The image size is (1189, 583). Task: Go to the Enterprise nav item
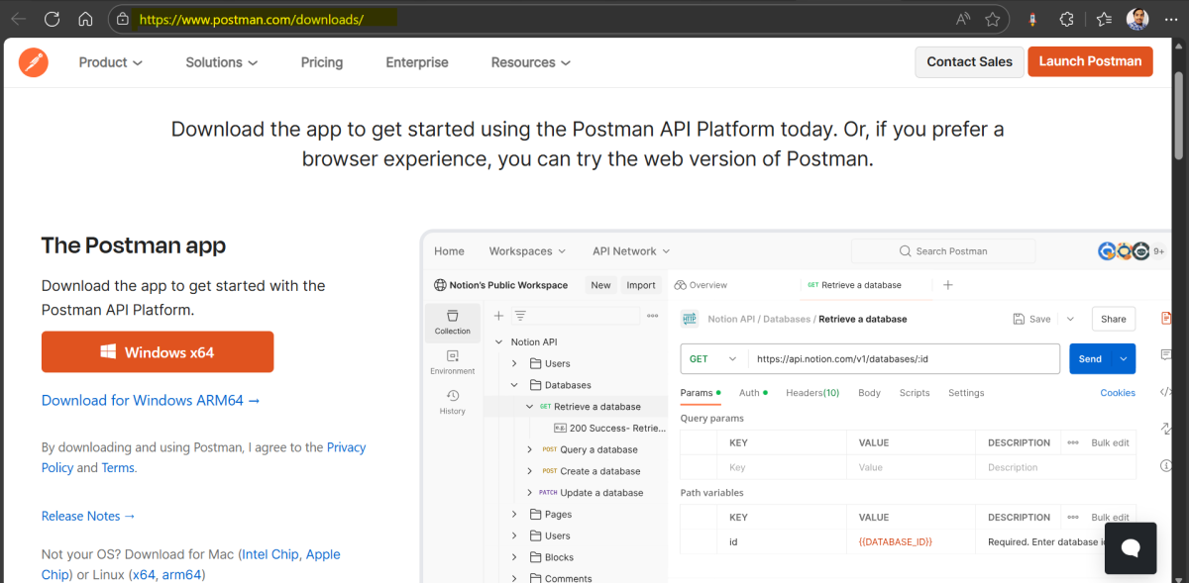(x=417, y=62)
